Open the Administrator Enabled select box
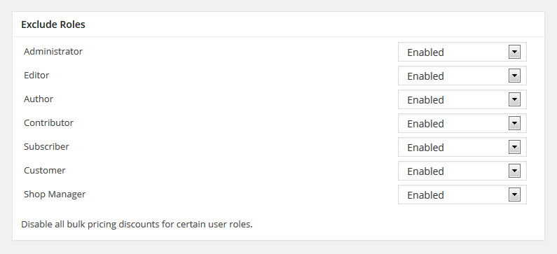This screenshot has height=254, width=557. point(462,52)
